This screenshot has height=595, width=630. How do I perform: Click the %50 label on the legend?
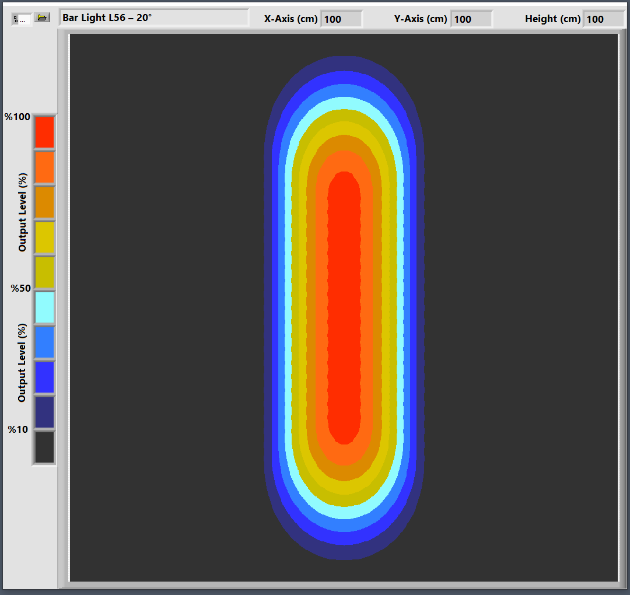coord(20,288)
